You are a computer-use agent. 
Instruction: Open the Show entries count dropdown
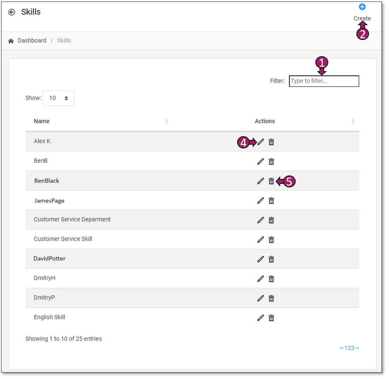[x=58, y=98]
